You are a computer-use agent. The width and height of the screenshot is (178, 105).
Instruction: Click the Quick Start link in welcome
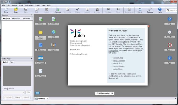click(x=118, y=63)
